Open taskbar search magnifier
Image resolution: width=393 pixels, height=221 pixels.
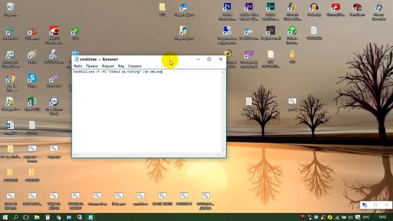[x=15, y=217]
